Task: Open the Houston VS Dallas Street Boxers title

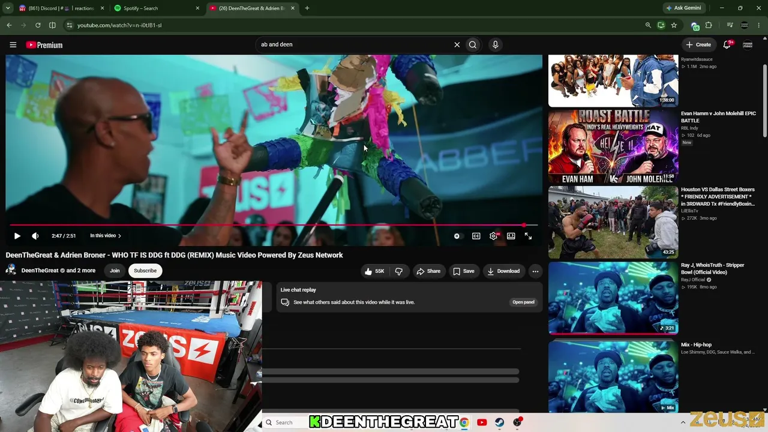Action: tap(718, 197)
